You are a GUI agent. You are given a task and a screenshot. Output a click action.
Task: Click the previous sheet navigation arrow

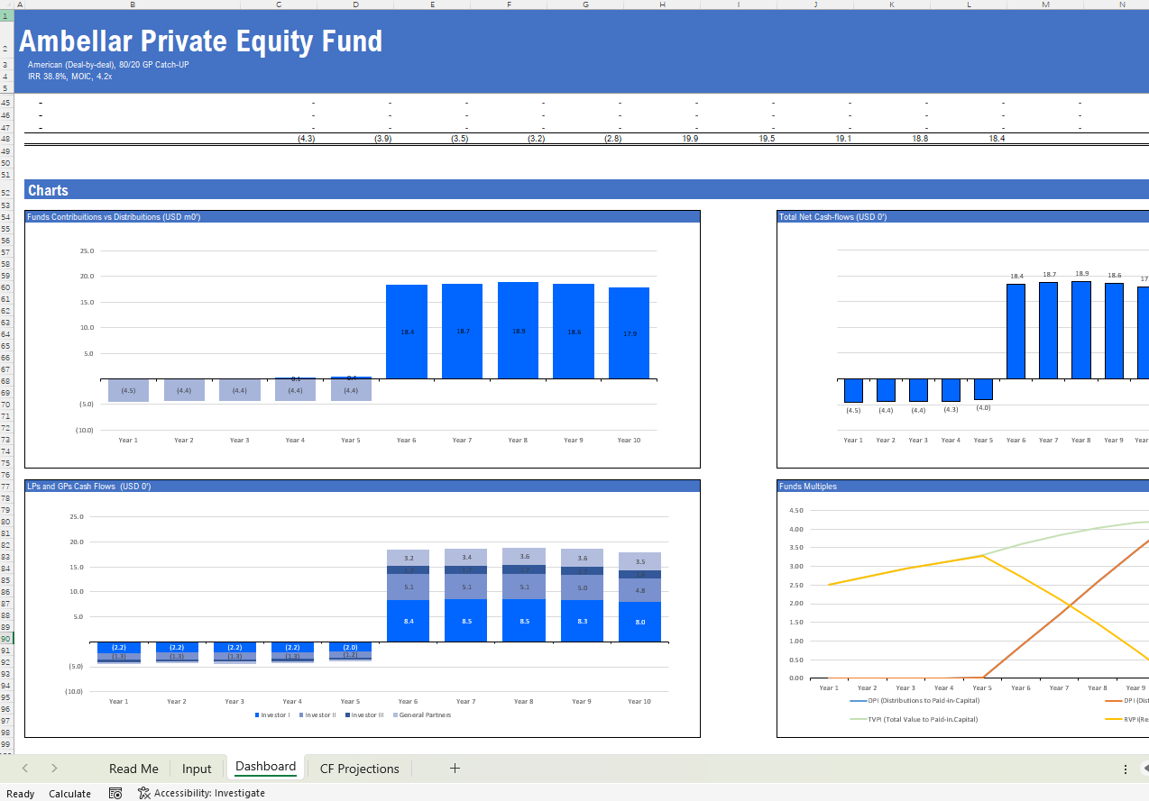click(25, 768)
